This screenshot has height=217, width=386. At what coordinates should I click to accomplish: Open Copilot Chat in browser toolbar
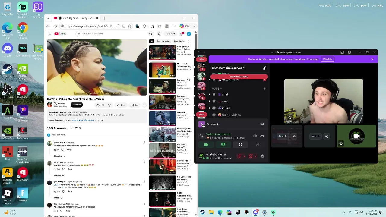click(x=185, y=26)
